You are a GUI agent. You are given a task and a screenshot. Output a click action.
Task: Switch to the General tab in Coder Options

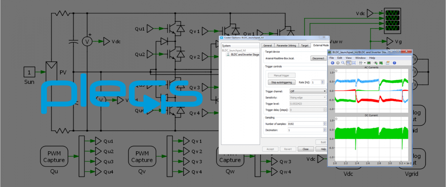pos(268,45)
